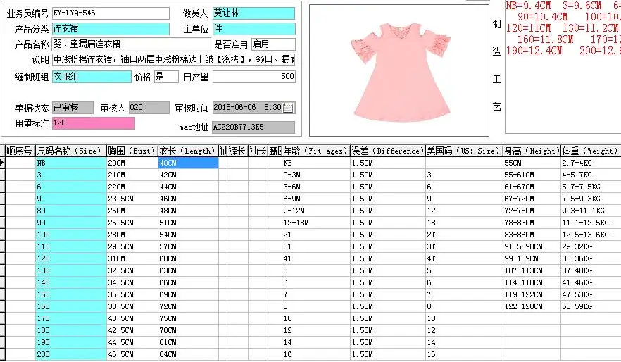Click the height cell 55-61CM
Screen dimensions: 621x362
coord(532,175)
